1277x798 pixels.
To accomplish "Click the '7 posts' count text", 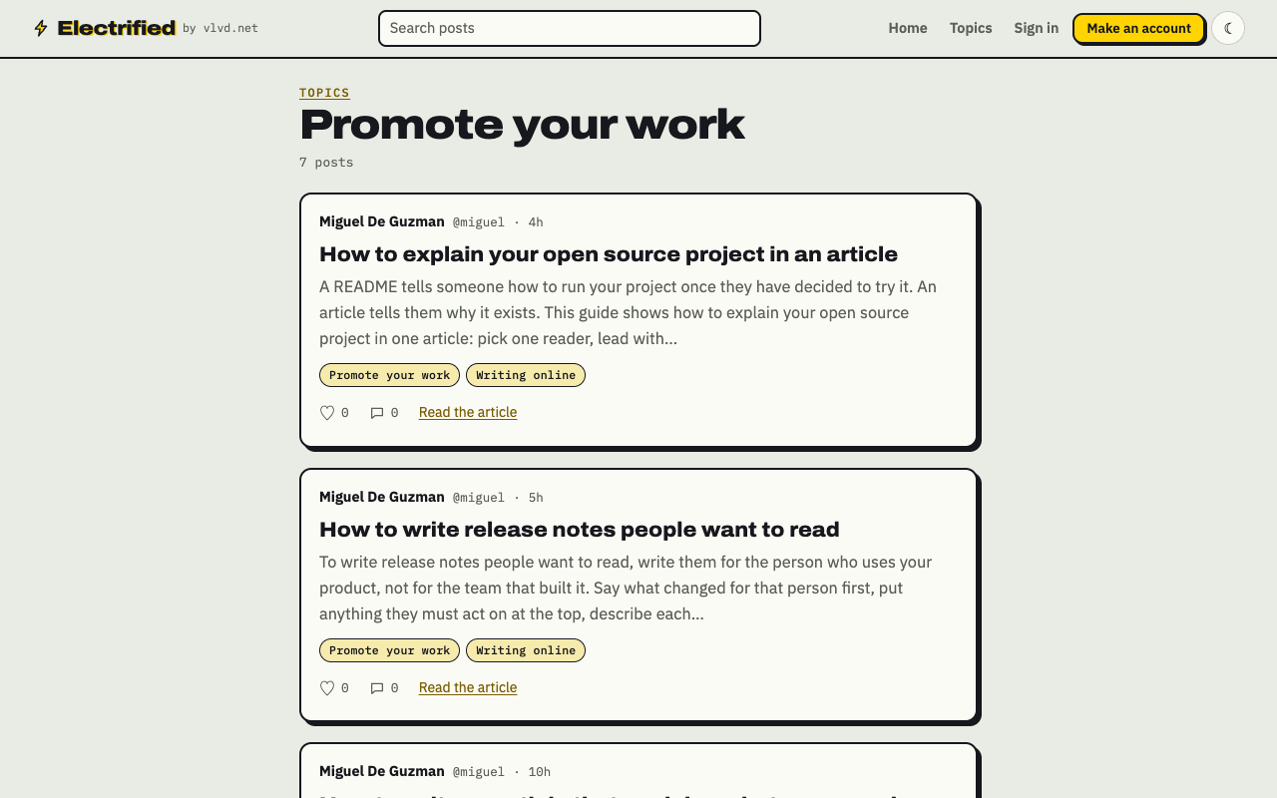I will click(x=326, y=163).
